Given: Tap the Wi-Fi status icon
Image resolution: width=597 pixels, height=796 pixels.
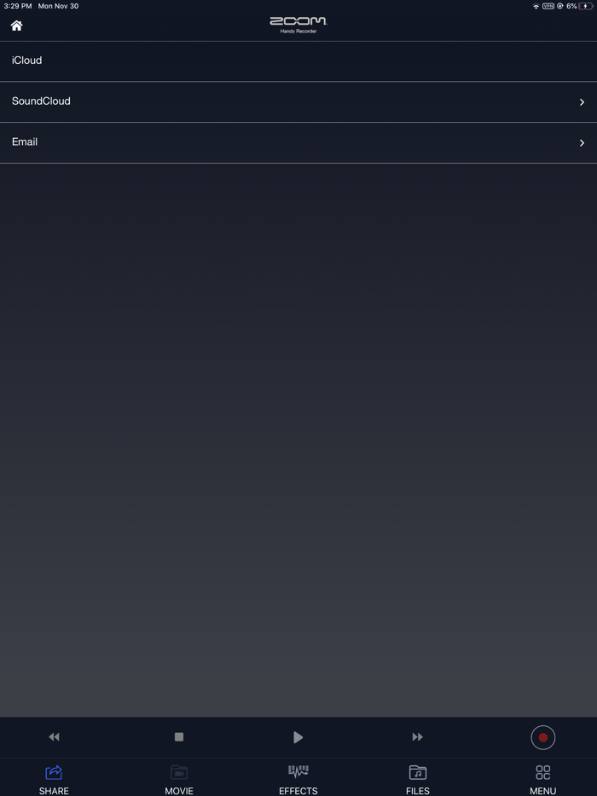Looking at the screenshot, I should pos(536,6).
